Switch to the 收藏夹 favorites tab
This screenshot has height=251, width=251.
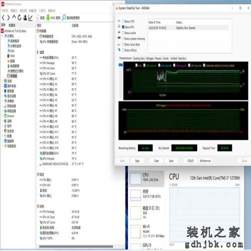pyautogui.click(x=12, y=25)
